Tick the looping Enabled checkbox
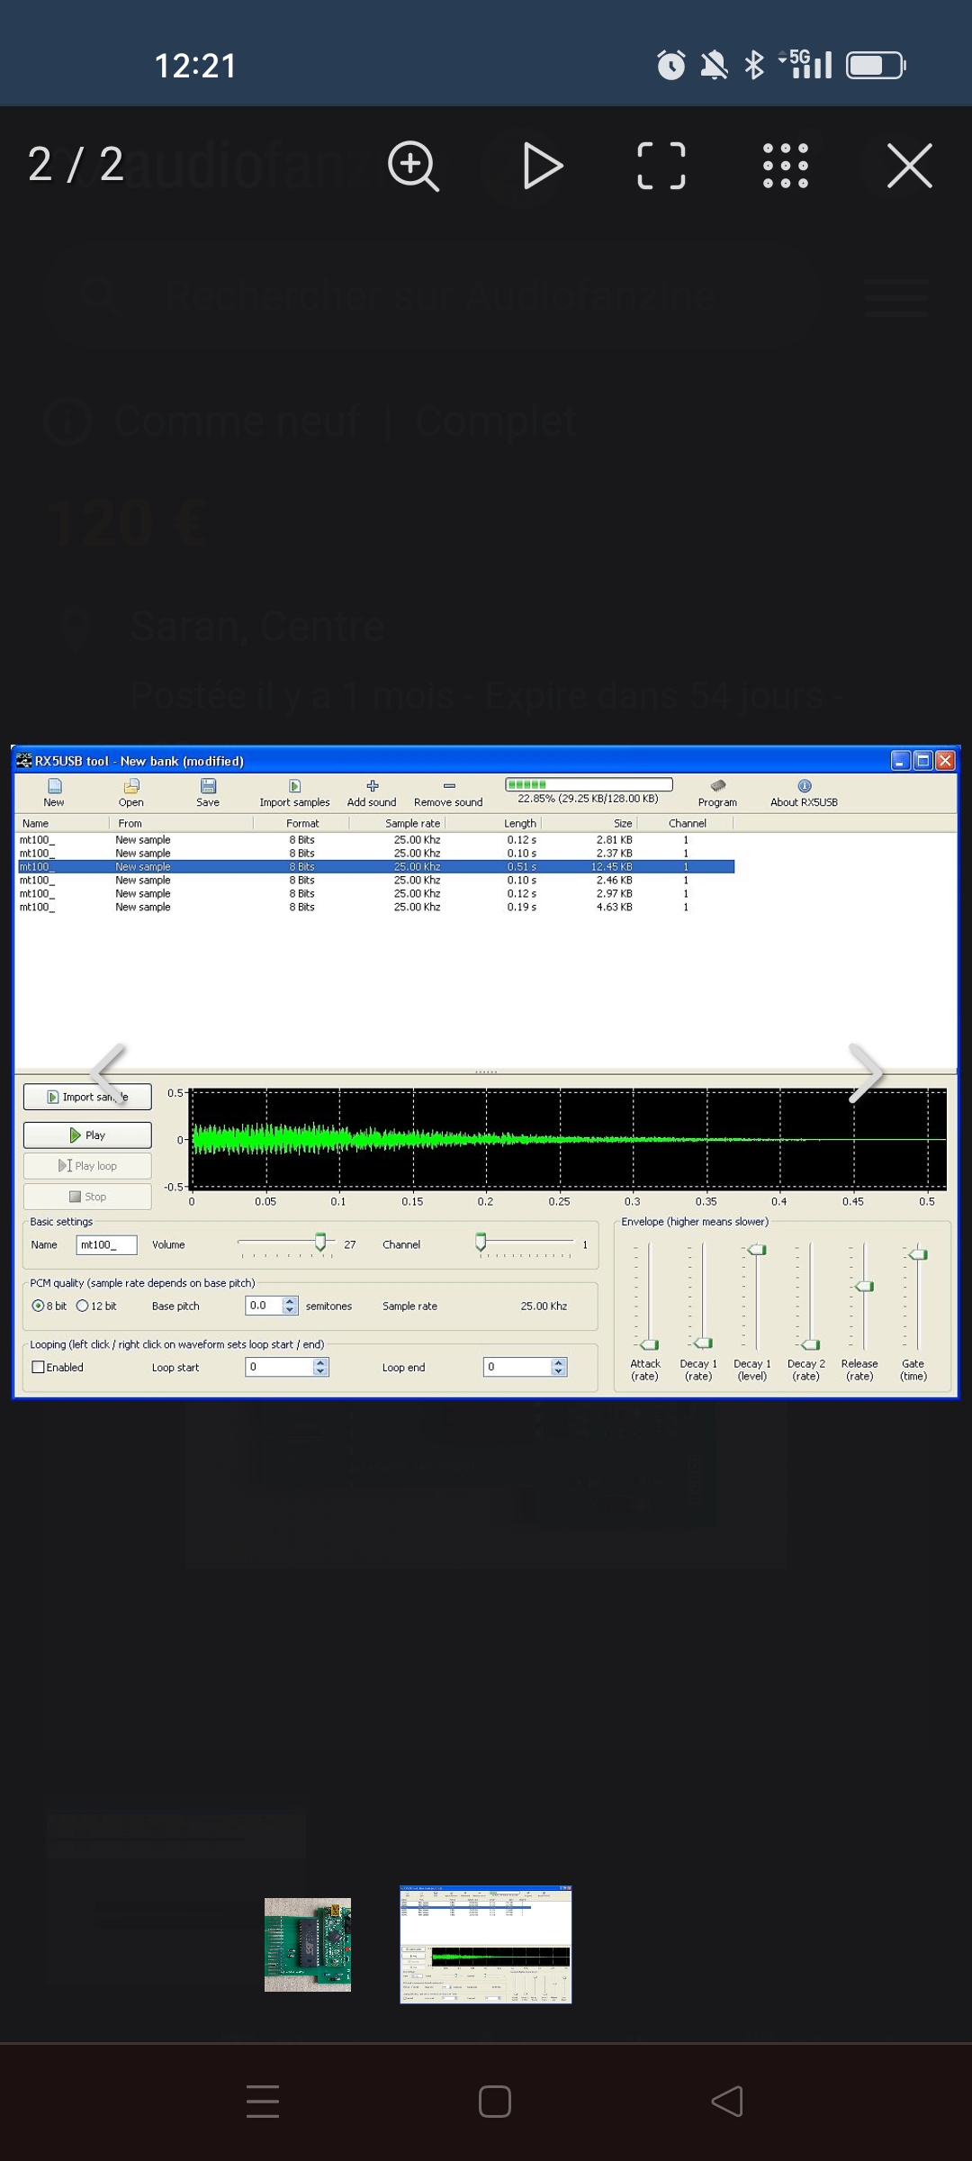This screenshot has width=972, height=2161. click(38, 1367)
